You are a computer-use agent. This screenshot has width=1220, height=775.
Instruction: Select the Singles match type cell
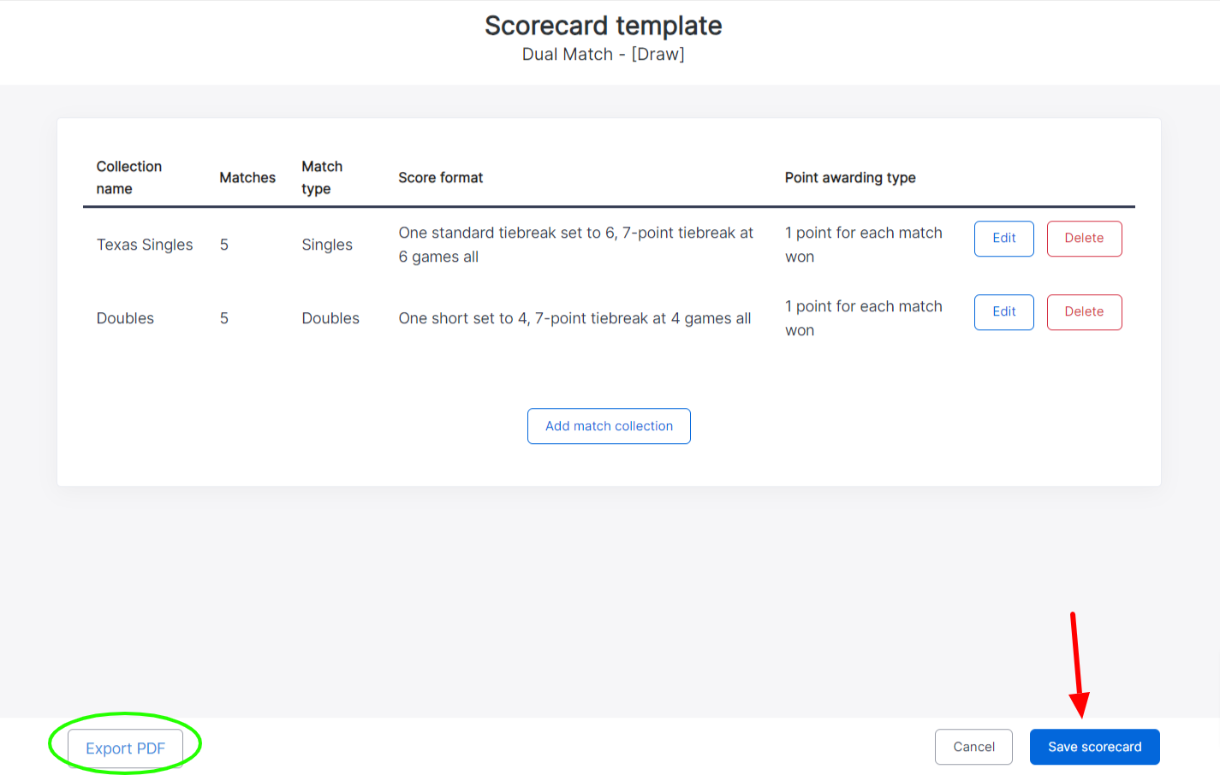[327, 245]
